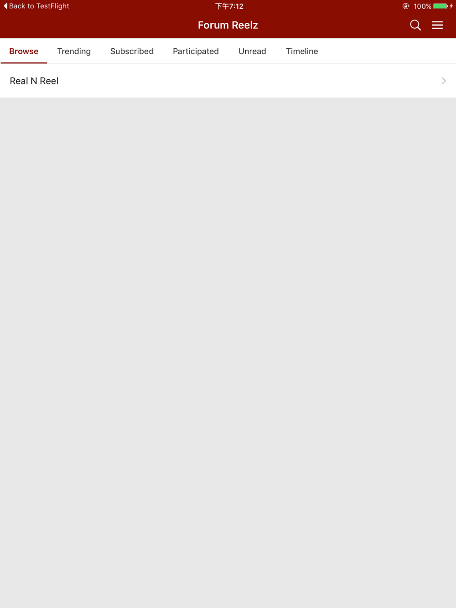Return via Back to TestFlight text

(x=39, y=6)
